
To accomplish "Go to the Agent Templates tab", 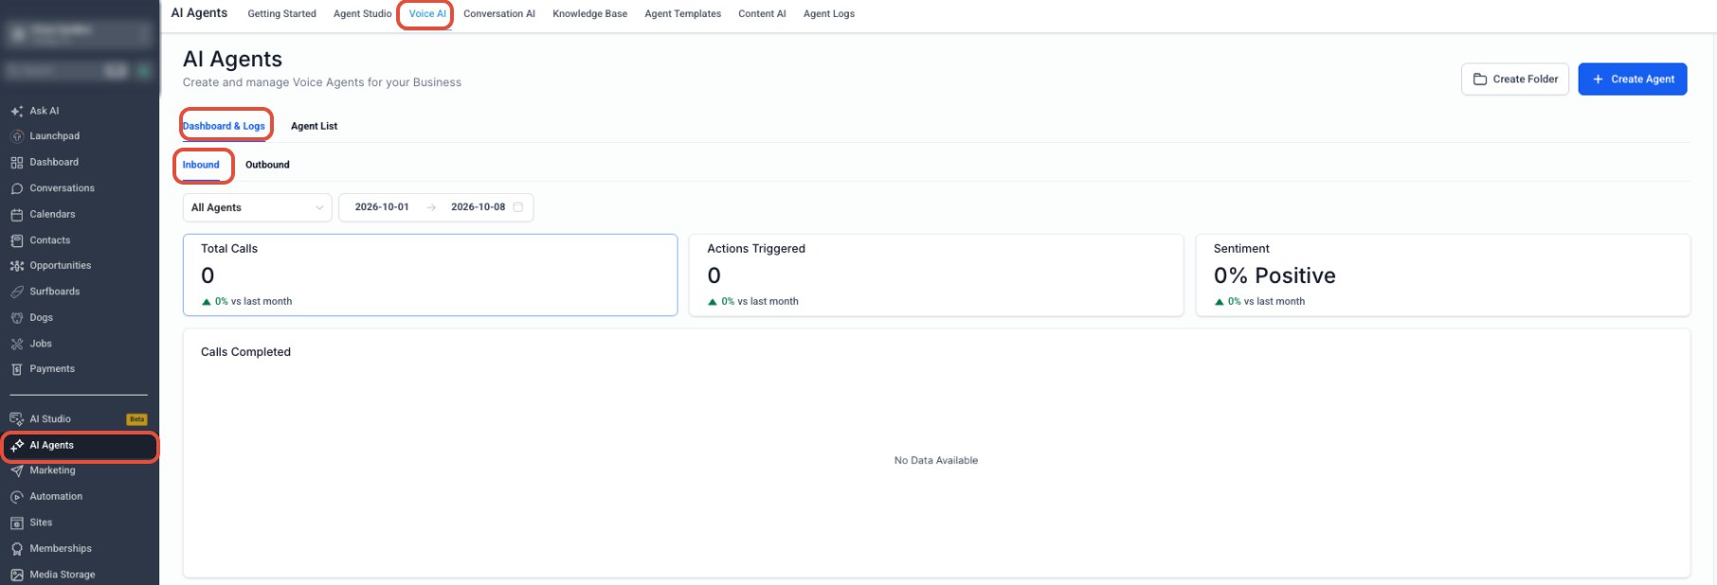I will (x=682, y=14).
